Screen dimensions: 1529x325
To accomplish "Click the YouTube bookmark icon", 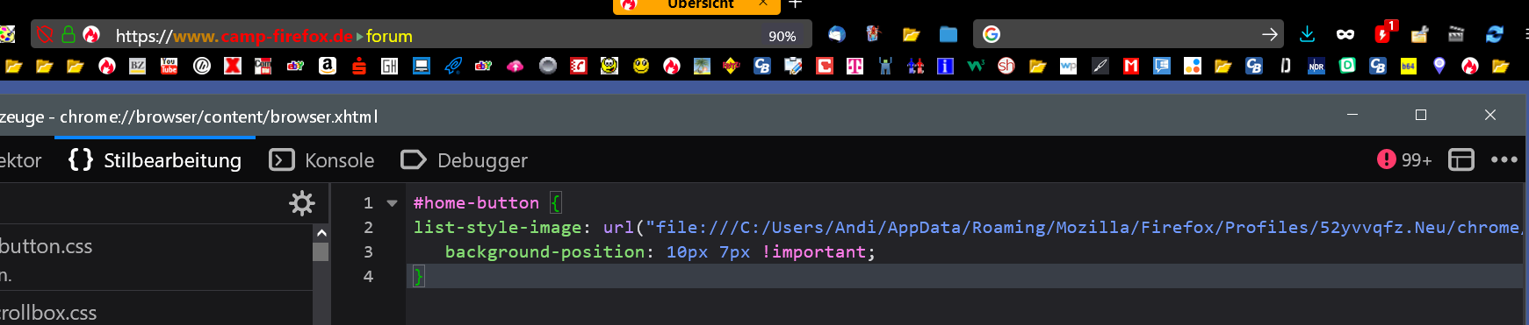I will point(169,66).
